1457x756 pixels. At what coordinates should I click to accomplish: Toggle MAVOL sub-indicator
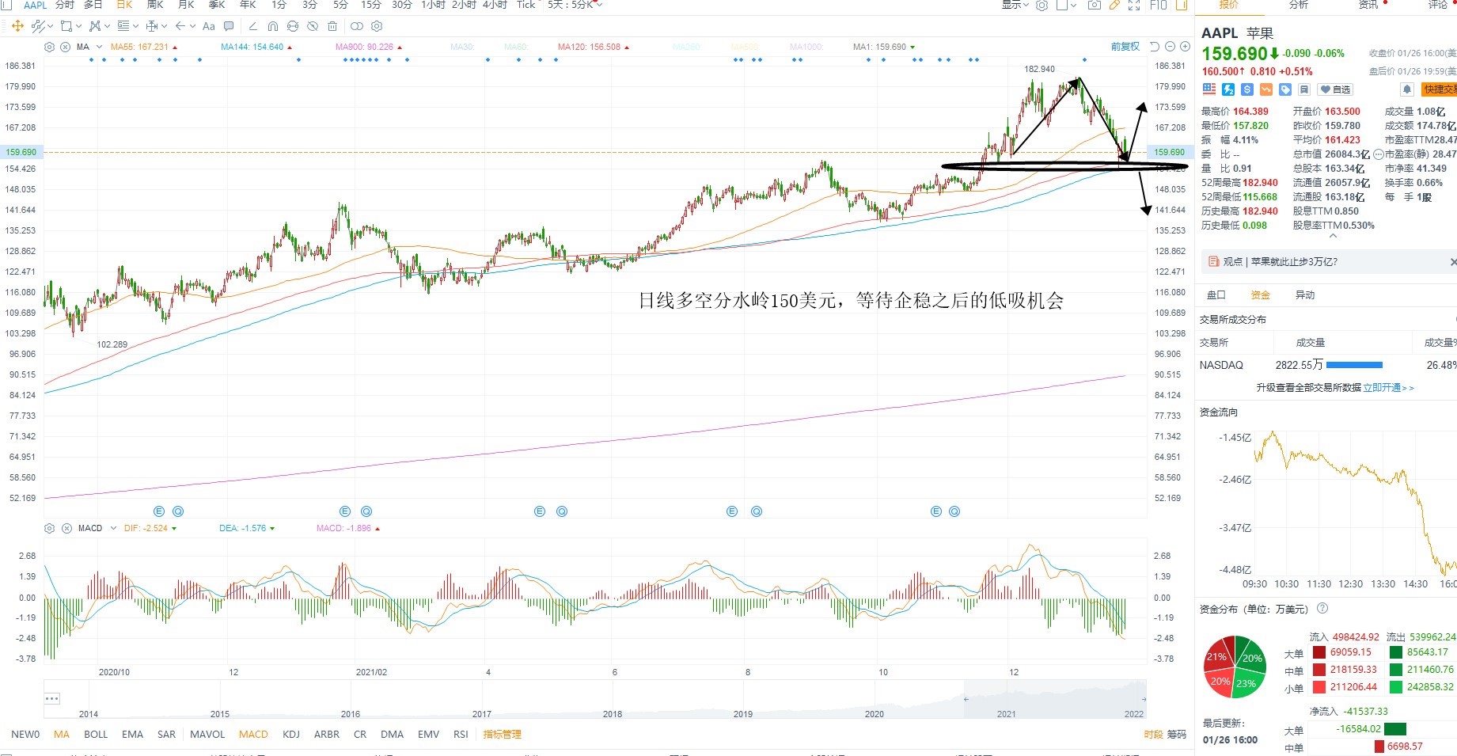(207, 734)
